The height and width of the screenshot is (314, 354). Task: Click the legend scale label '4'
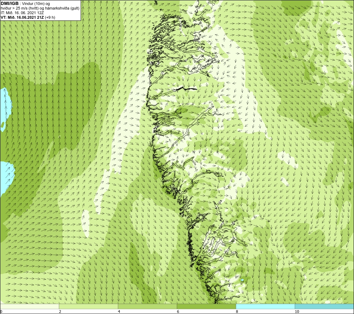[119, 312]
